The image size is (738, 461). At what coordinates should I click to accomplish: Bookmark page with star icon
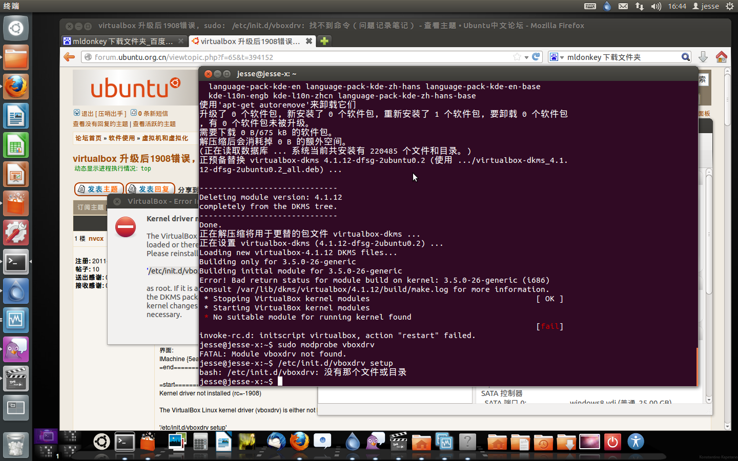[x=517, y=57]
